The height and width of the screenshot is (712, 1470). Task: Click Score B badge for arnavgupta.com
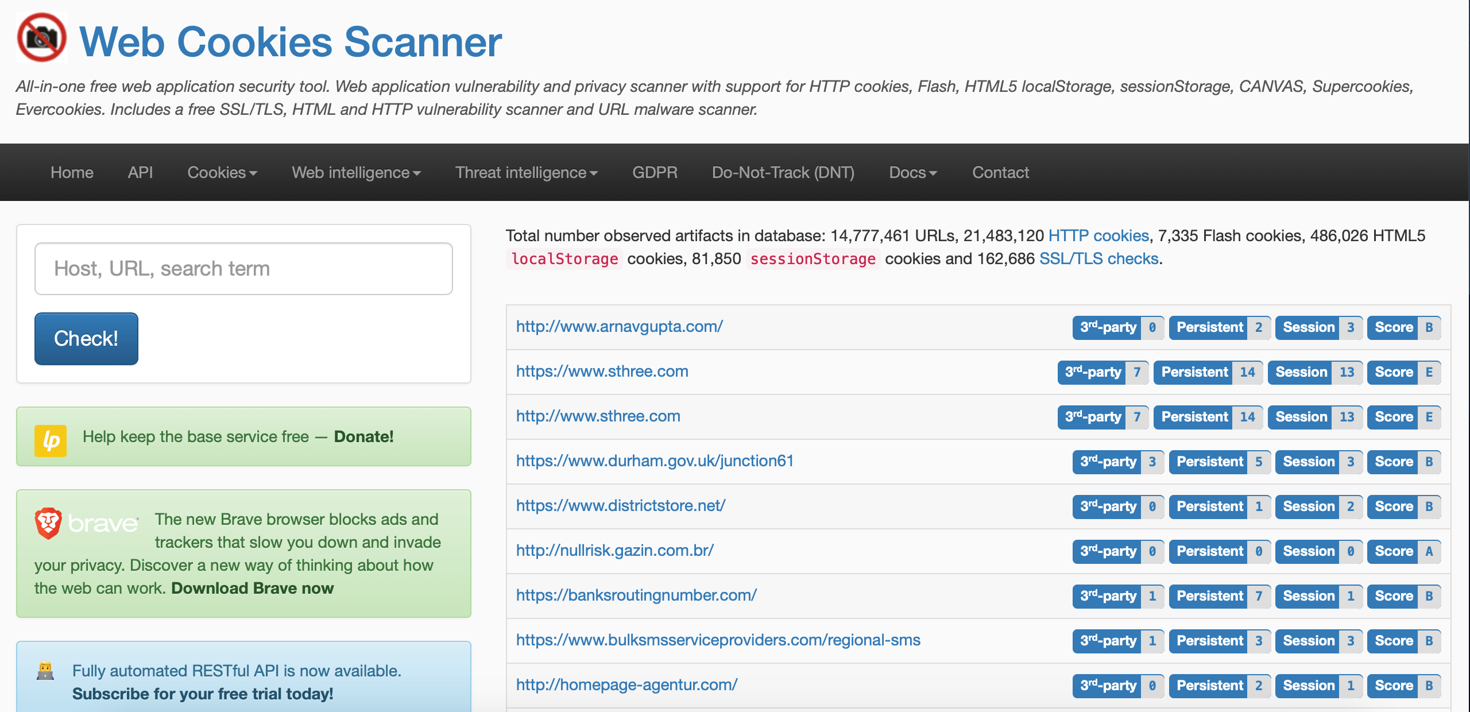(x=1403, y=327)
